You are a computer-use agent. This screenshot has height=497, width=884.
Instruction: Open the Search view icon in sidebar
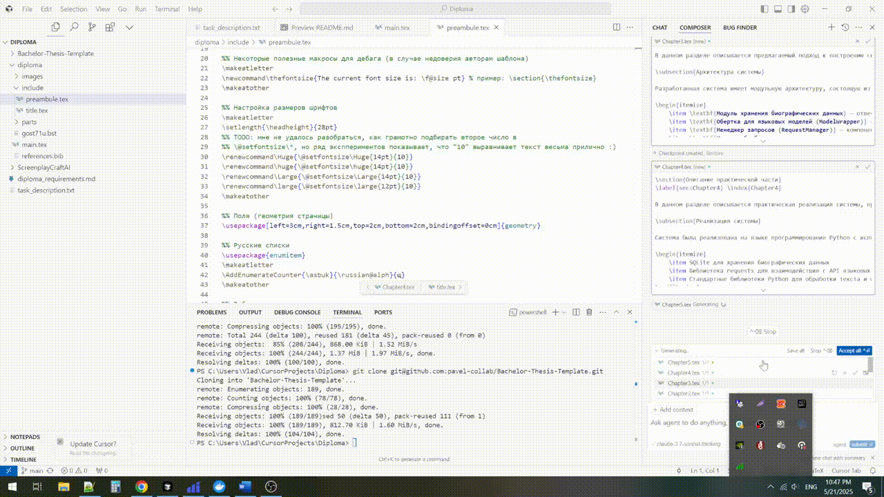pos(74,27)
